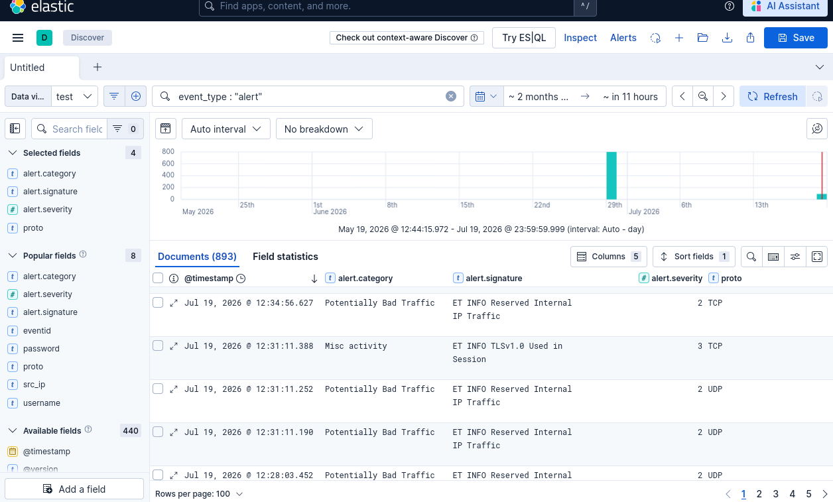This screenshot has width=833, height=502.
Task: Open the calendar quick date menu
Action: coord(487,96)
